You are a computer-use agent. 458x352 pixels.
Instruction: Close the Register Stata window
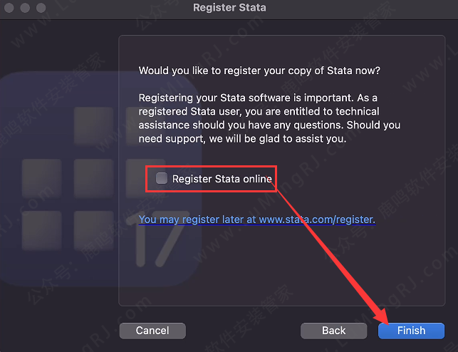pyautogui.click(x=9, y=8)
